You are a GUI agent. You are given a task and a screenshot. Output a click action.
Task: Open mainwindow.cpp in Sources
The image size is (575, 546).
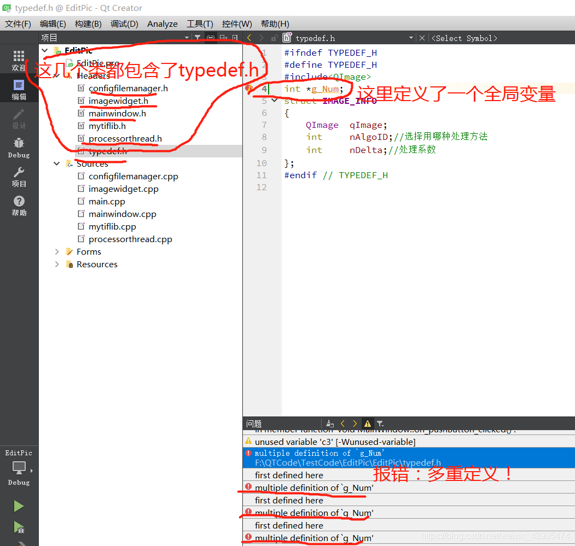pyautogui.click(x=122, y=214)
